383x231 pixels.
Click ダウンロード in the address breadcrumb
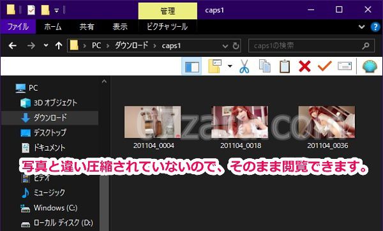click(x=131, y=45)
